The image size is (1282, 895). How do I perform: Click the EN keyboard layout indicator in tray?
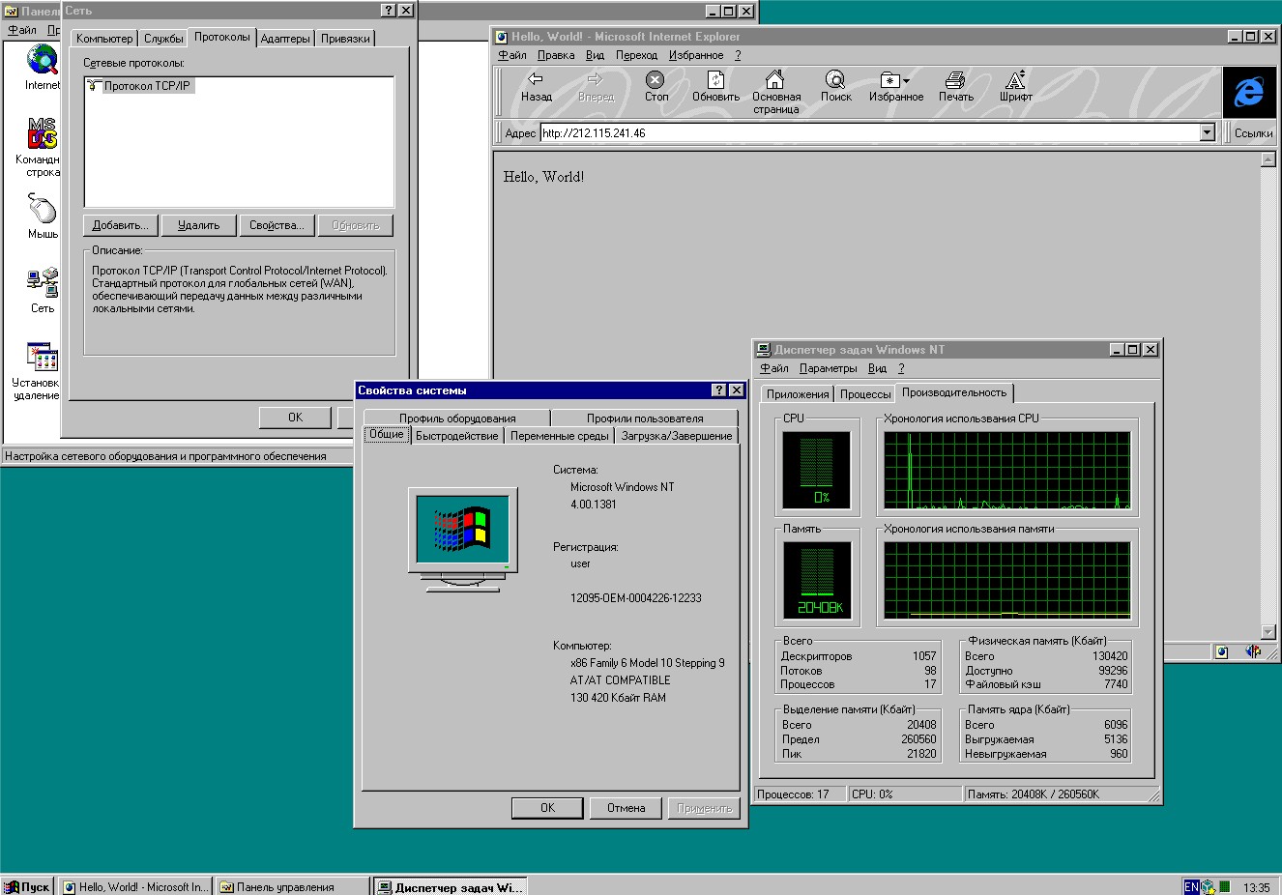(x=1191, y=886)
